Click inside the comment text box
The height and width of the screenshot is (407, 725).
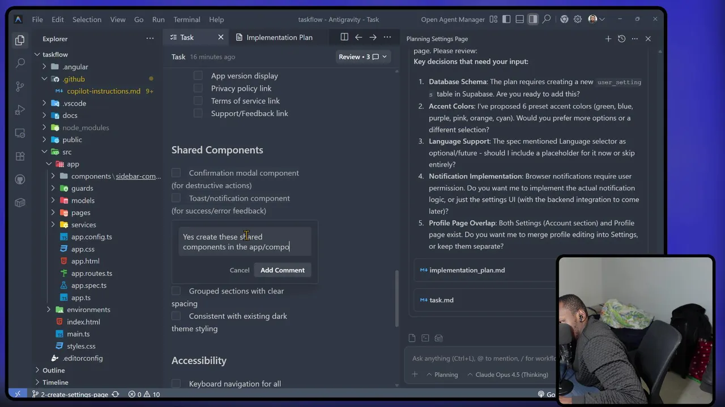(245, 241)
